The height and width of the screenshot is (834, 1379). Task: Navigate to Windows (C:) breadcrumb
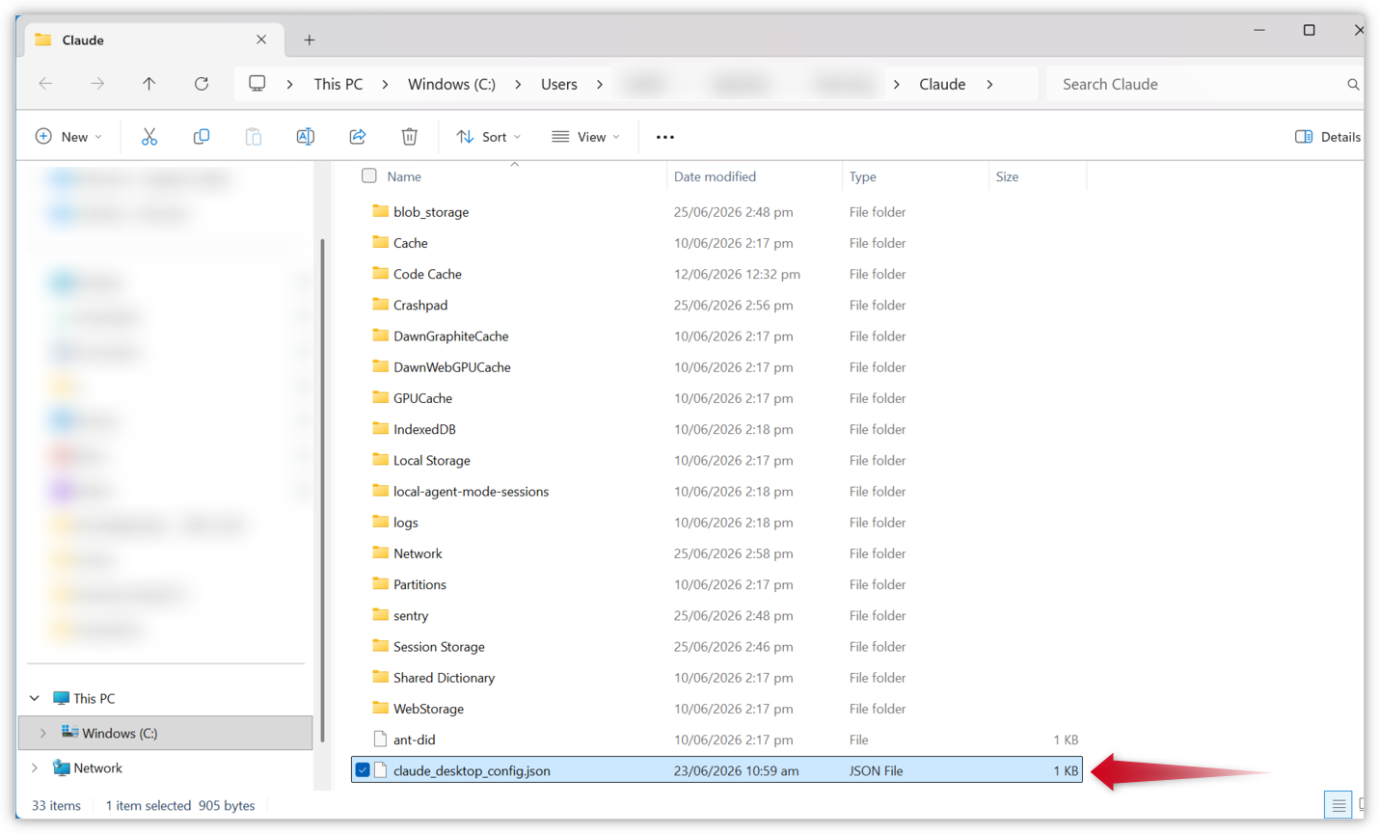451,84
